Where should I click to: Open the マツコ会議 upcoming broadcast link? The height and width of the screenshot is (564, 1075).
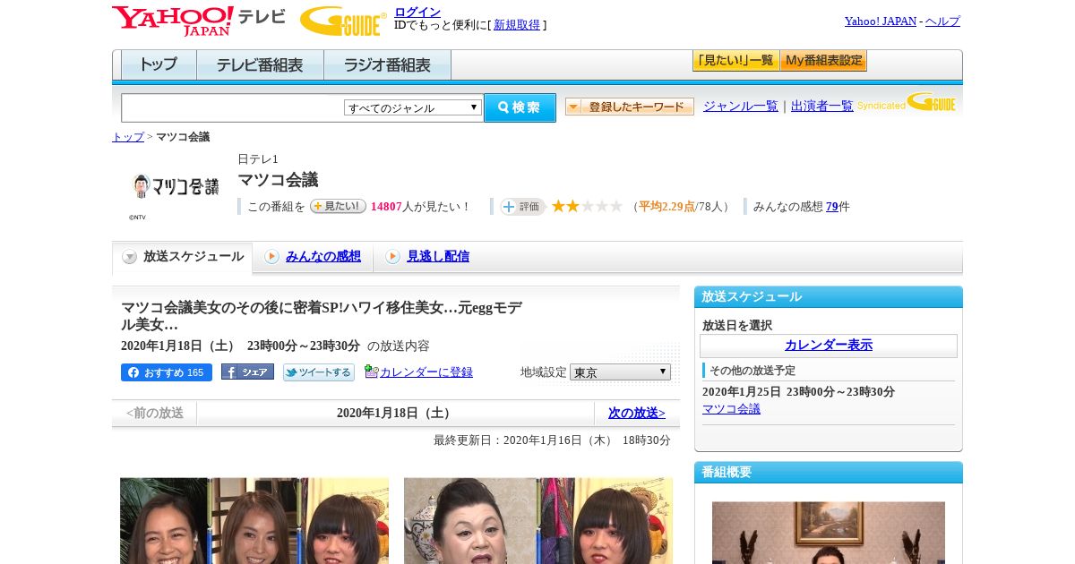[x=731, y=409]
